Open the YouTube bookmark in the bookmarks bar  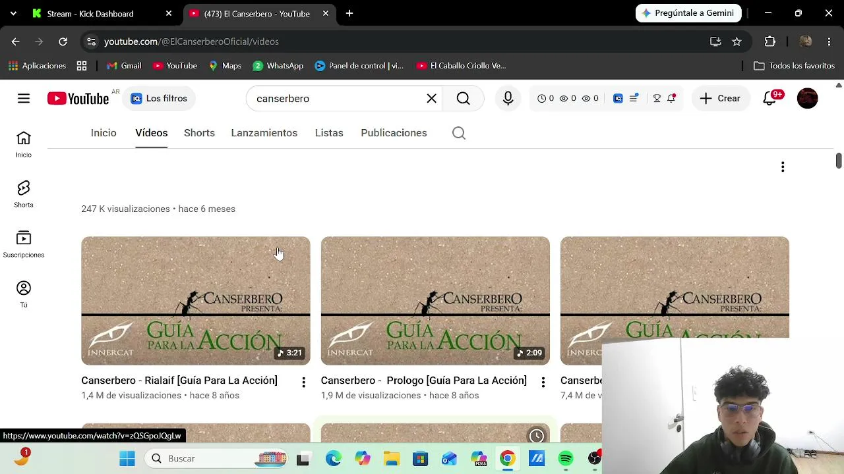point(175,66)
